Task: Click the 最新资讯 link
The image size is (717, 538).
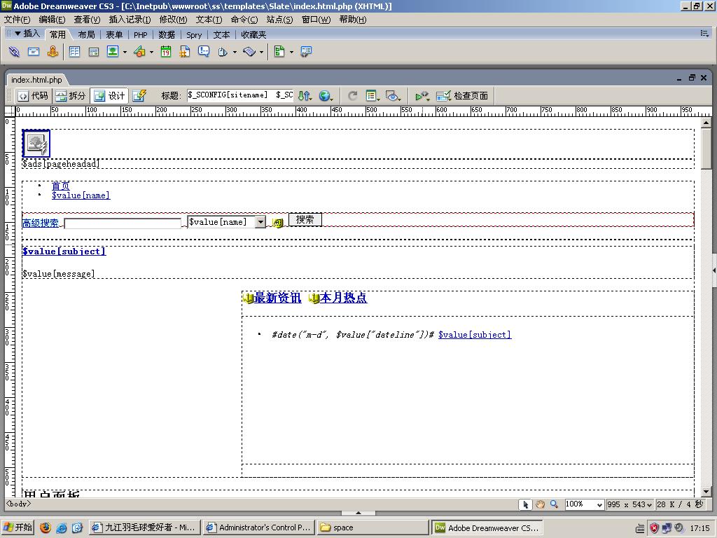Action: click(277, 298)
